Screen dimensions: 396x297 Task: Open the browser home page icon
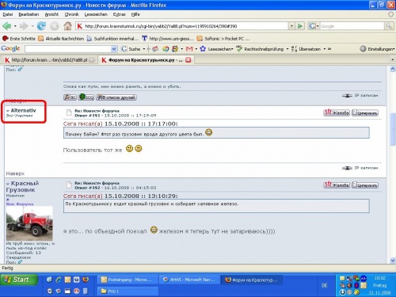tap(67, 26)
